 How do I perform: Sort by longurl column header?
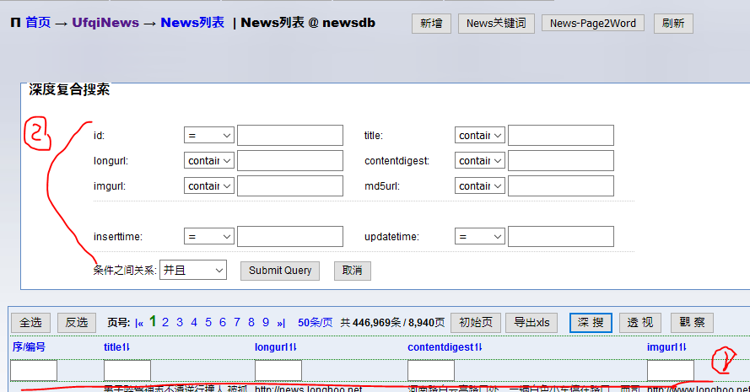(x=276, y=347)
